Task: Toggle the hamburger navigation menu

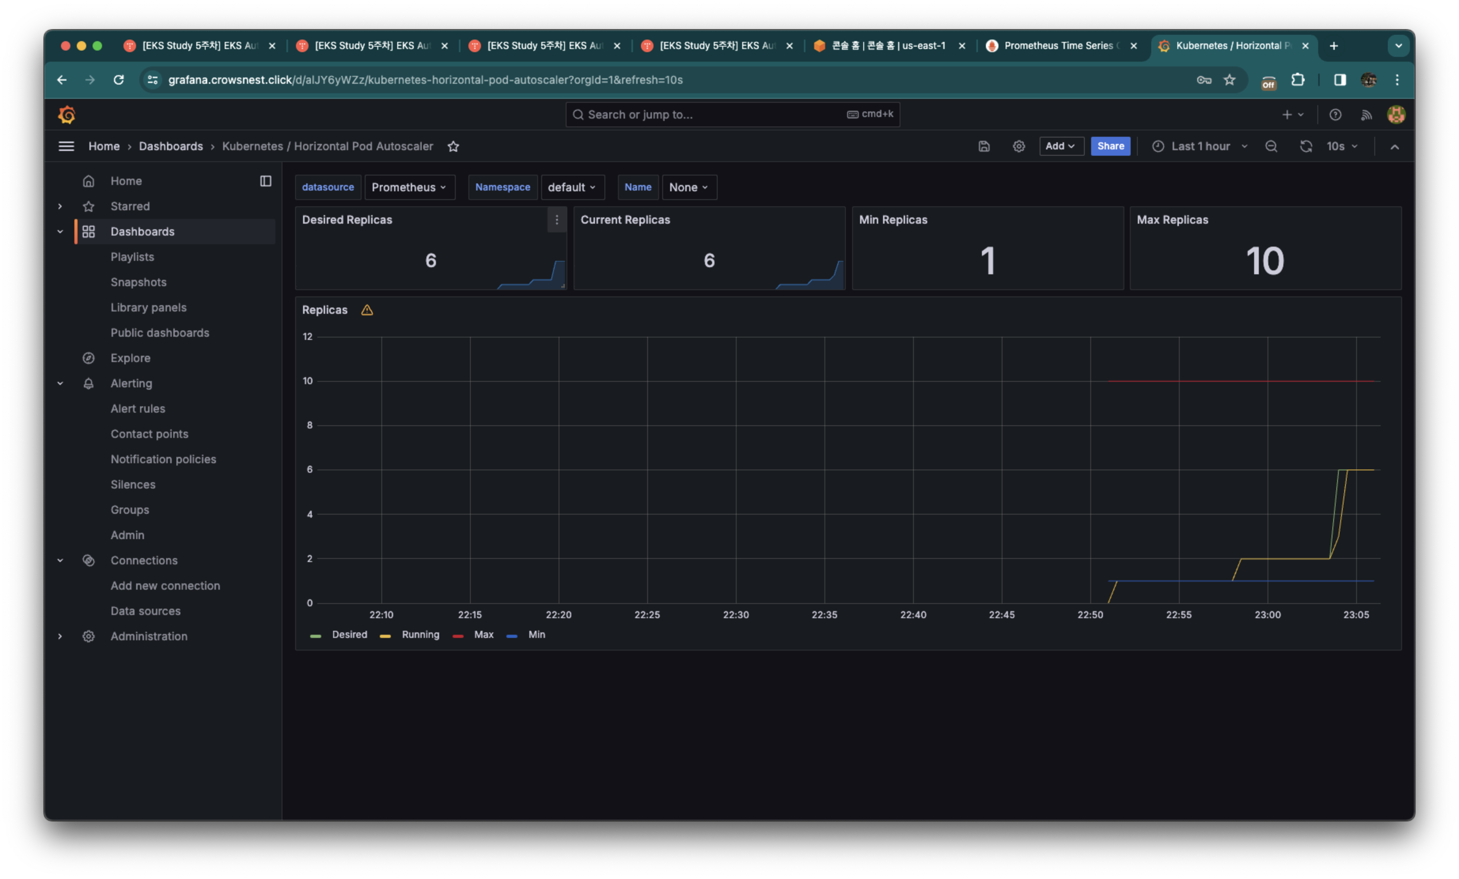Action: coord(66,146)
